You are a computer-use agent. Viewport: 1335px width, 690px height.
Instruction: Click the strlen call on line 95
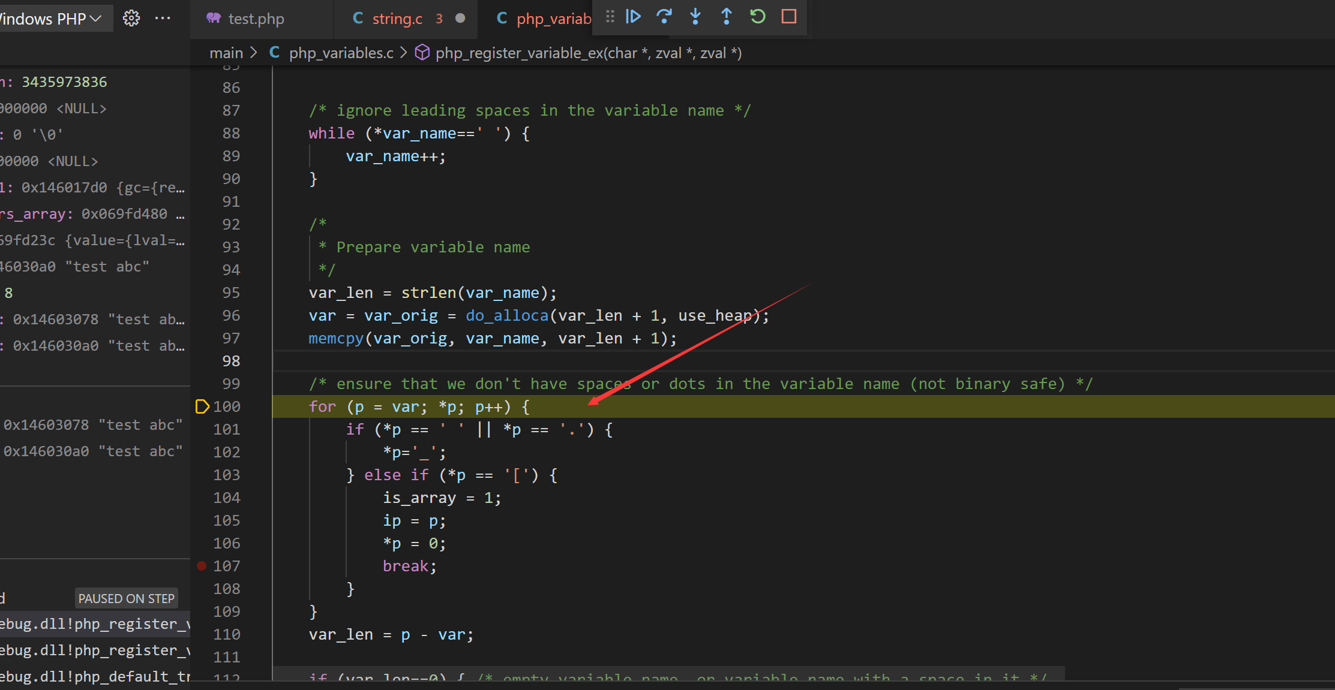click(x=428, y=293)
